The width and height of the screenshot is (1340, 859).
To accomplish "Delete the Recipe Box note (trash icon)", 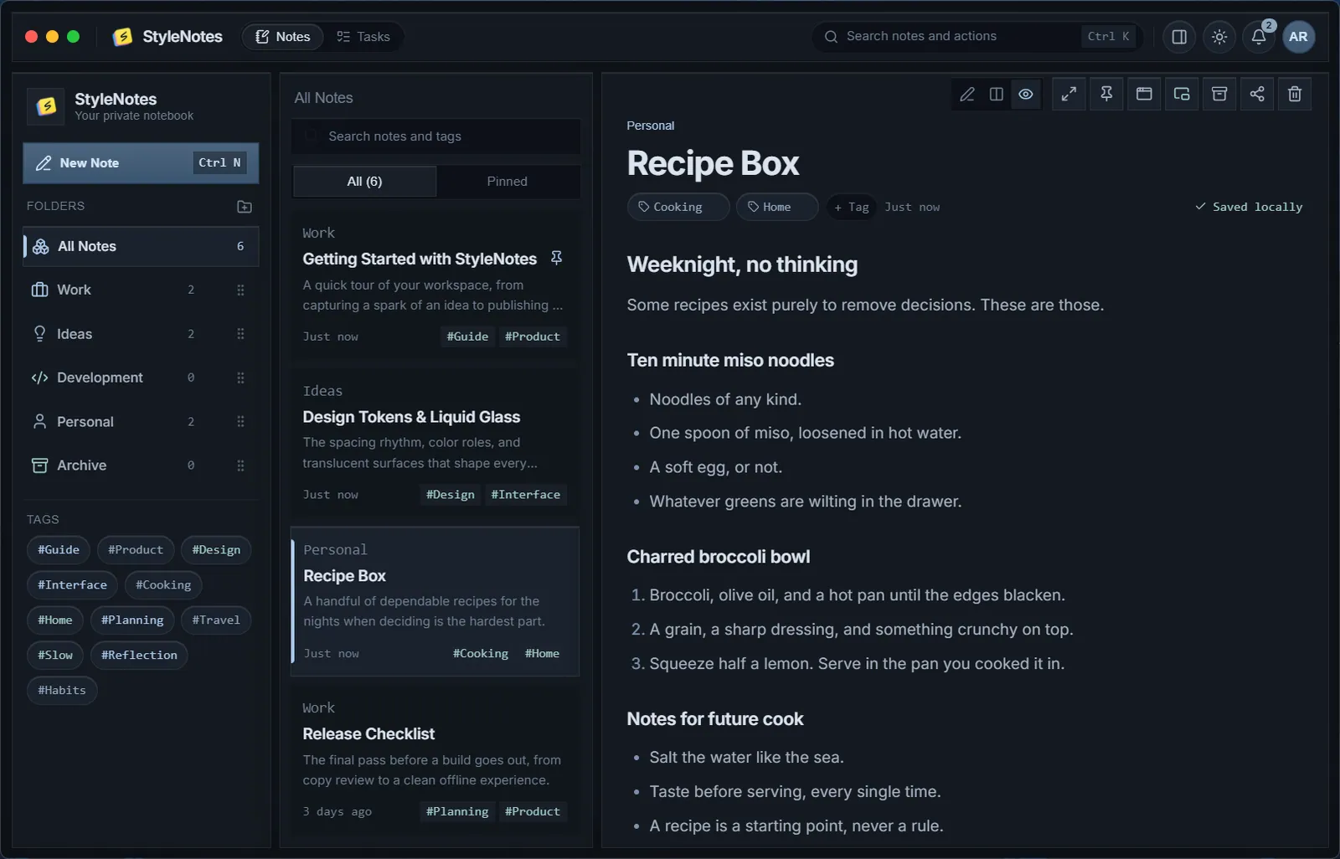I will tap(1295, 94).
